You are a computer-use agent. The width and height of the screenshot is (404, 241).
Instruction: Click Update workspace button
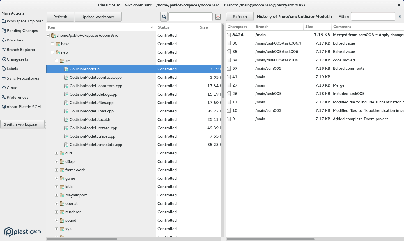98,17
